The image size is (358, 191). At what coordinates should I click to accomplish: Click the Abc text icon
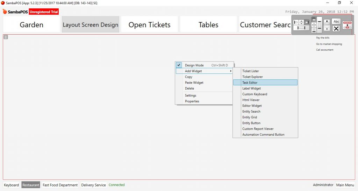pyautogui.click(x=336, y=21)
